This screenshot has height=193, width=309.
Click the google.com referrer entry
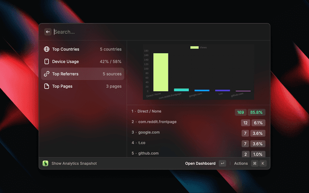coord(148,133)
